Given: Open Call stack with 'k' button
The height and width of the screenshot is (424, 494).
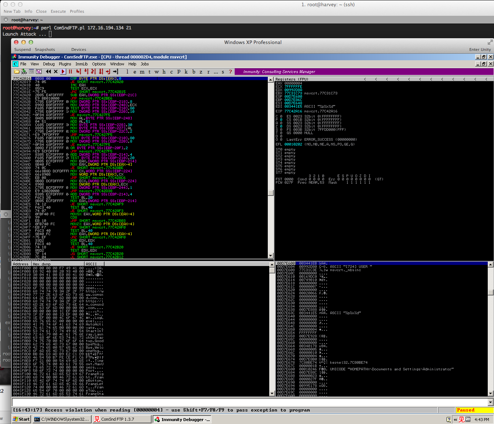Looking at the screenshot, I should point(186,72).
